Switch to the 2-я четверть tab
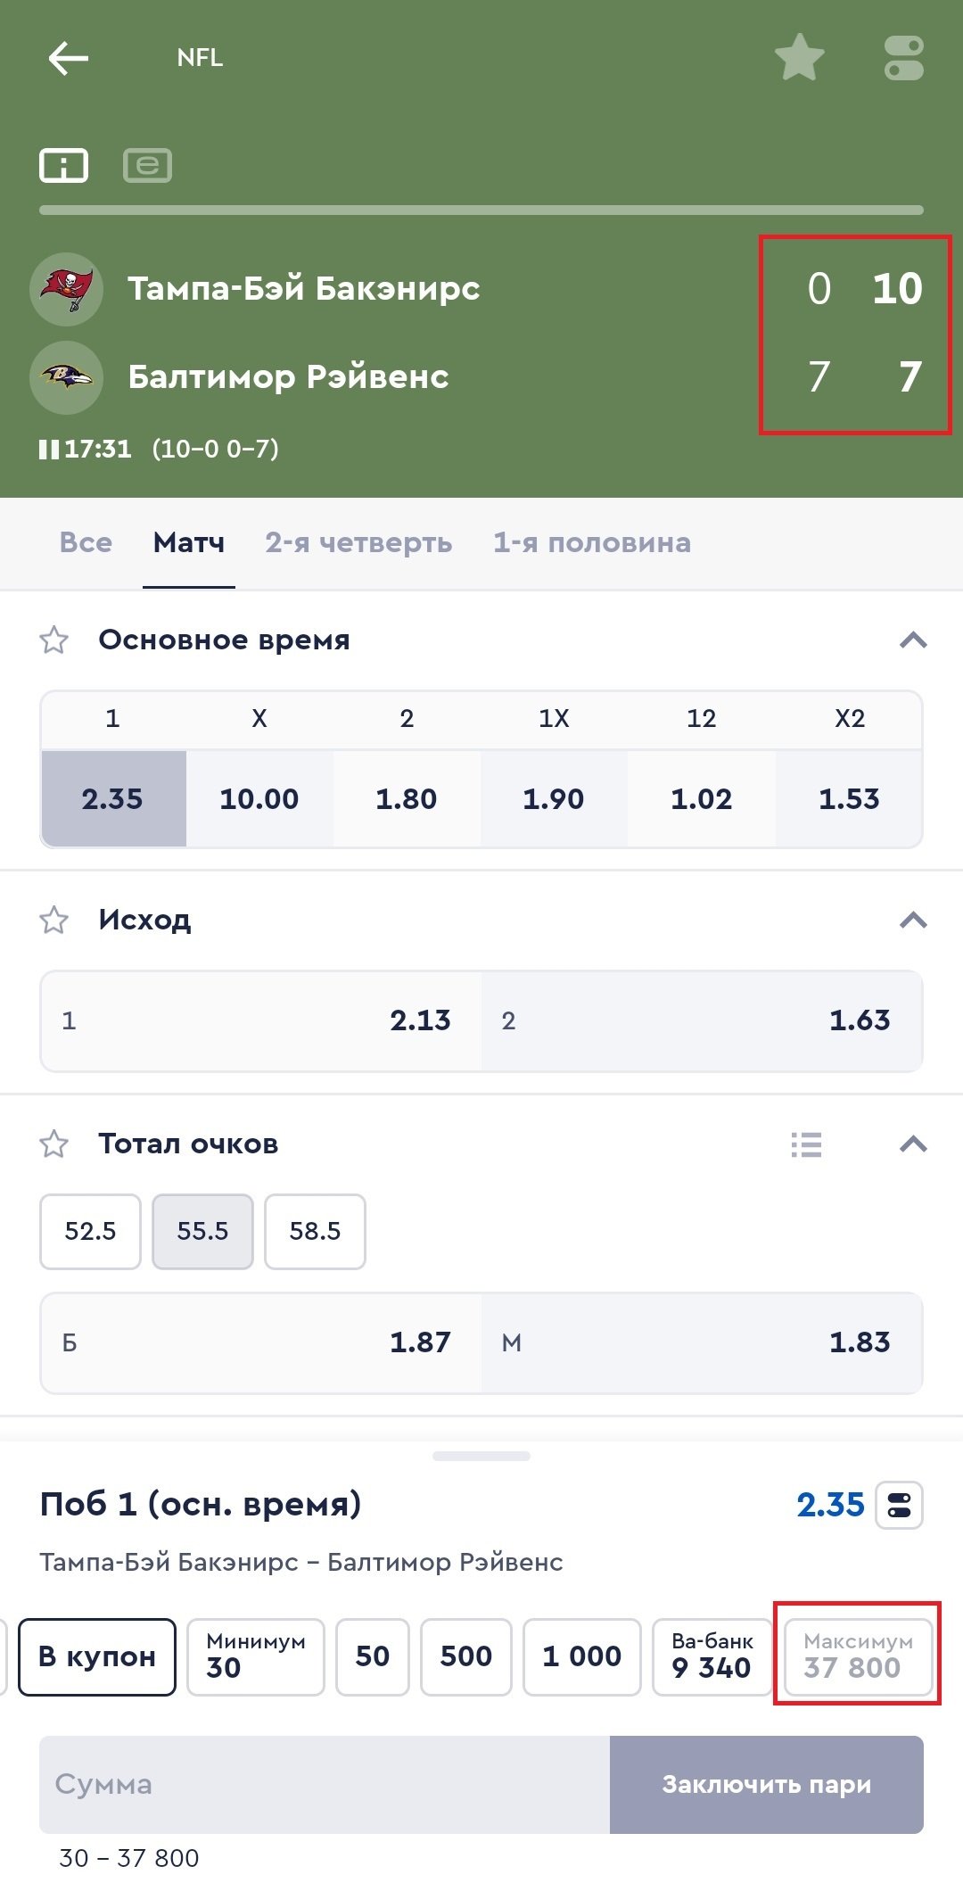The width and height of the screenshot is (963, 1891). click(358, 543)
